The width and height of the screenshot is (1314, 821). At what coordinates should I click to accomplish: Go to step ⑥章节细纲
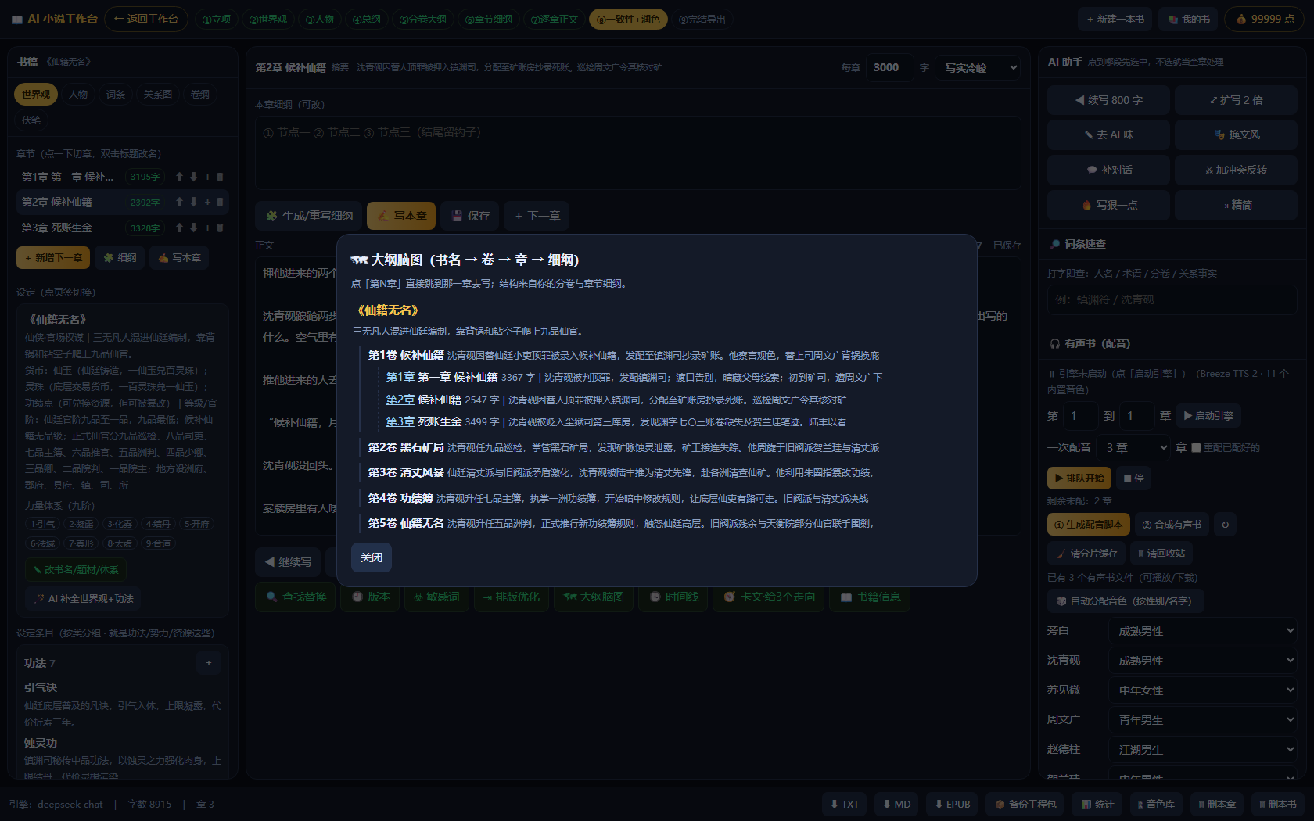click(x=489, y=20)
